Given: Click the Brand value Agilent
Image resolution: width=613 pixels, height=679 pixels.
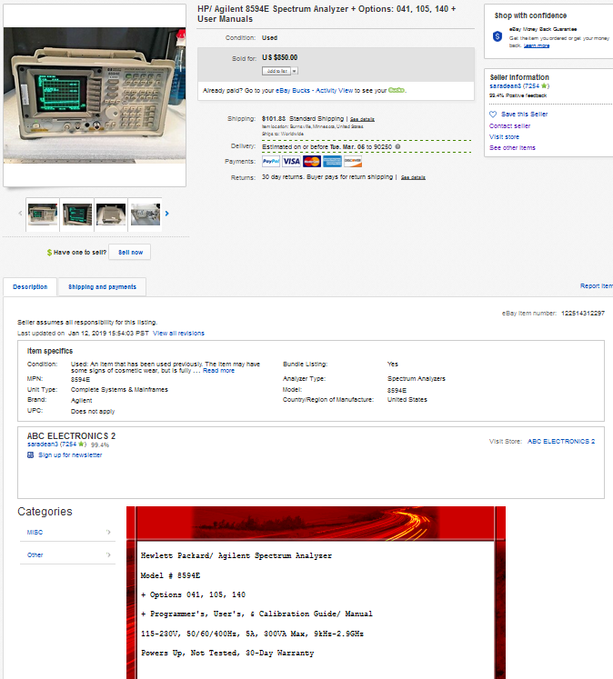Looking at the screenshot, I should click(82, 401).
